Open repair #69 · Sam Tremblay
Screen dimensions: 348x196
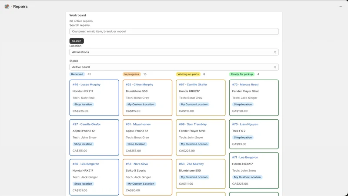point(193,124)
